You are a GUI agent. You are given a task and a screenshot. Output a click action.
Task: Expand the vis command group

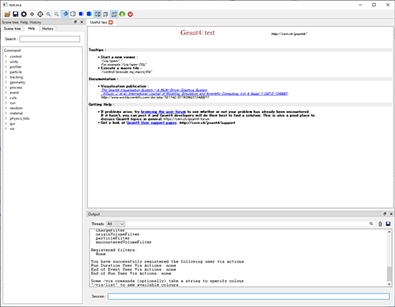point(6,129)
